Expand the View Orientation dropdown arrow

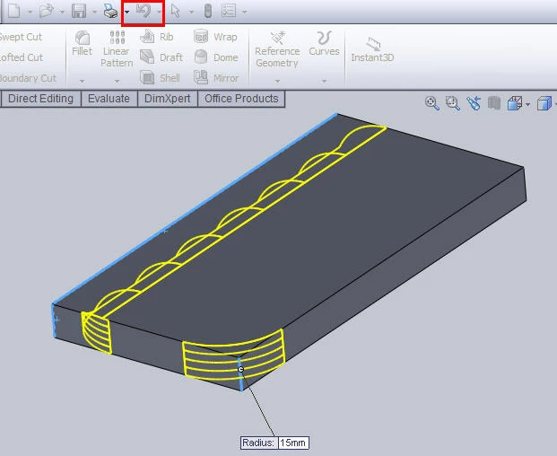point(528,104)
